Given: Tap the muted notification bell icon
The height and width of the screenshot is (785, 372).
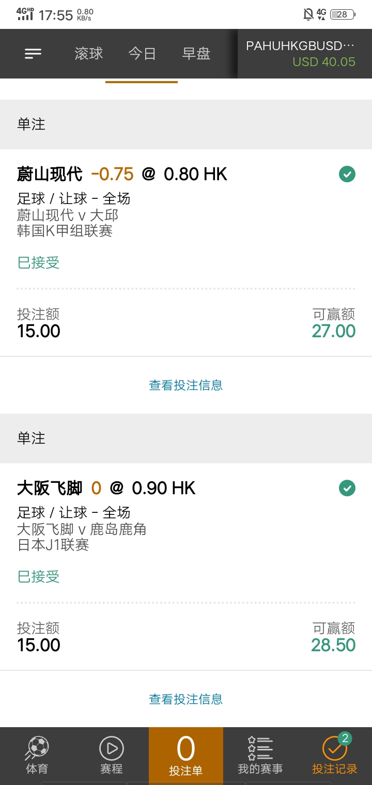Looking at the screenshot, I should [308, 14].
